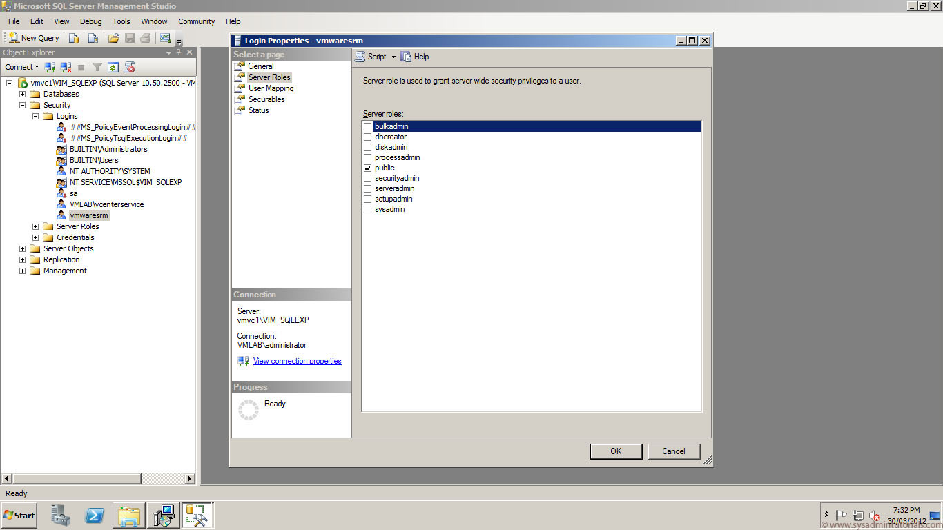Image resolution: width=943 pixels, height=530 pixels.
Task: Click the Database Engine Query icon
Action: point(74,38)
